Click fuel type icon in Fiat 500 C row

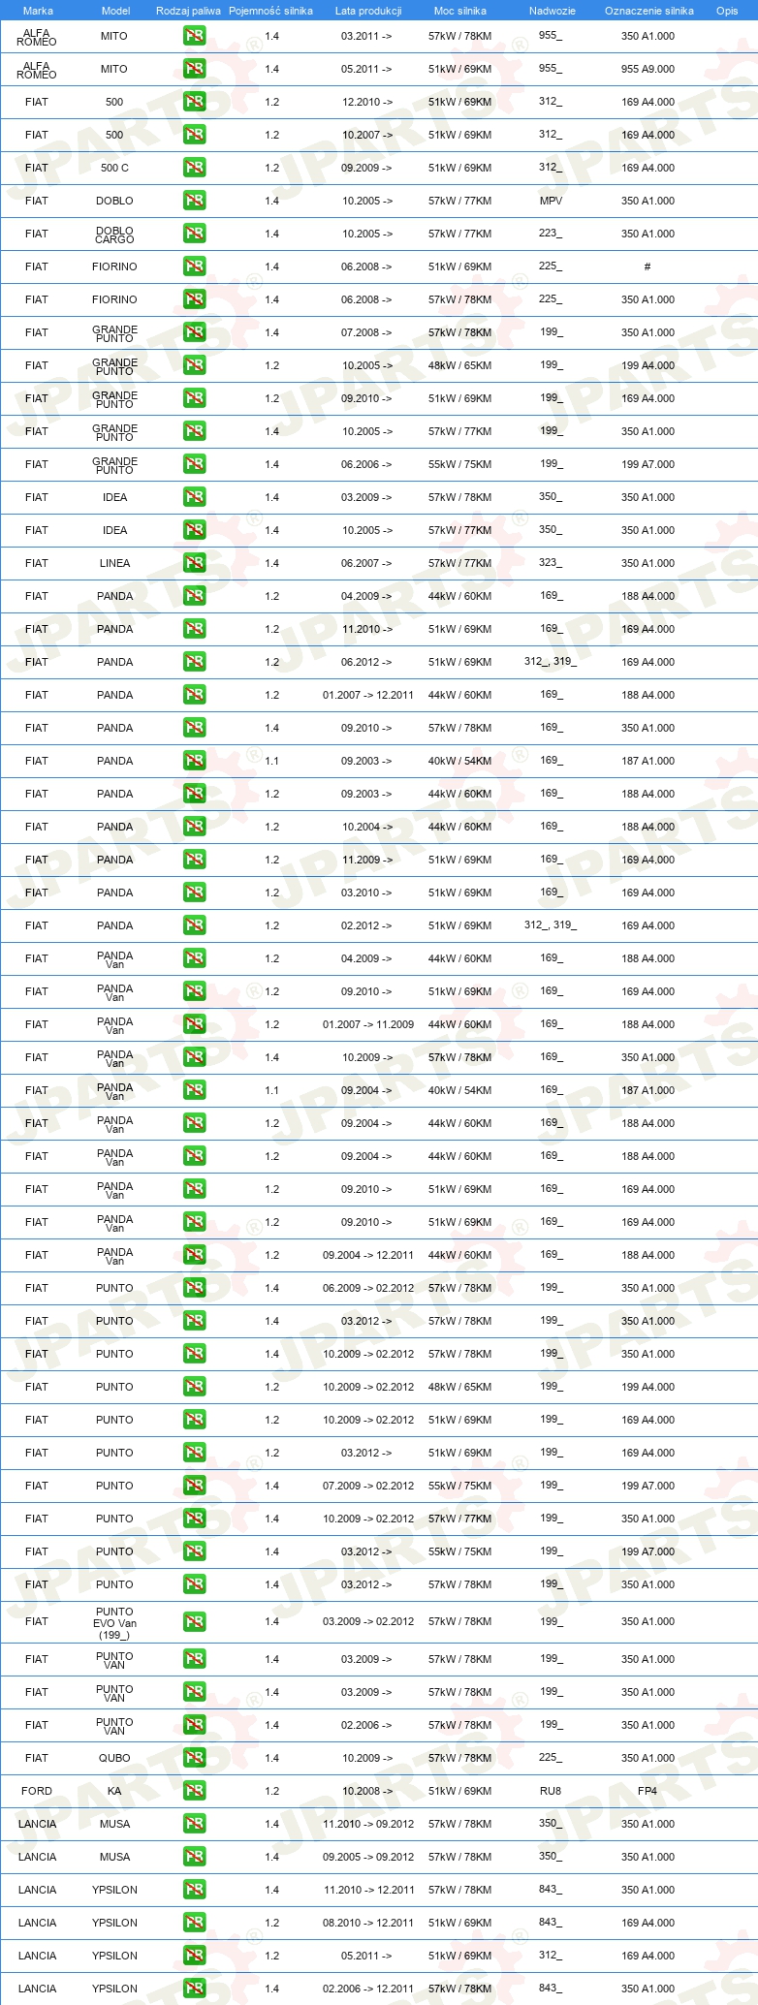(x=194, y=168)
